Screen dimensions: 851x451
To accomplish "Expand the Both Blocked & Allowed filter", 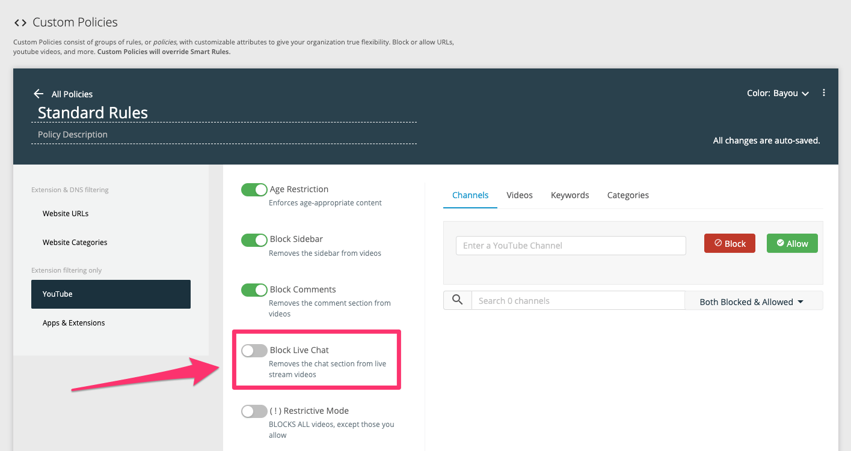I will click(753, 301).
